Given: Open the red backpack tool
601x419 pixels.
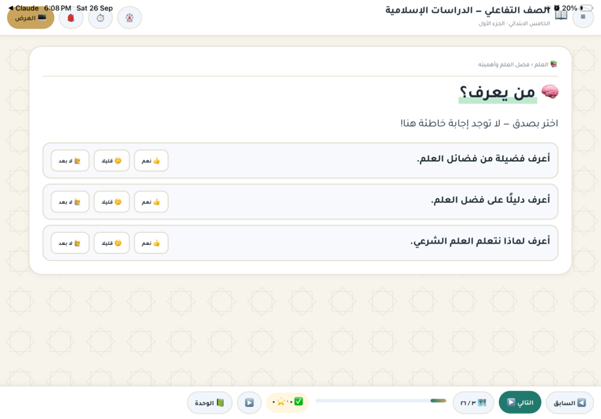Looking at the screenshot, I should (71, 18).
